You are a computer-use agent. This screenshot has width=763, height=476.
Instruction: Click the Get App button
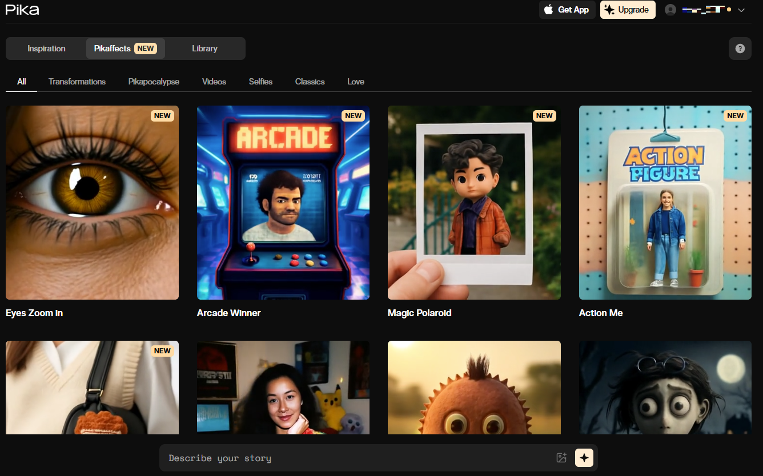click(x=567, y=10)
